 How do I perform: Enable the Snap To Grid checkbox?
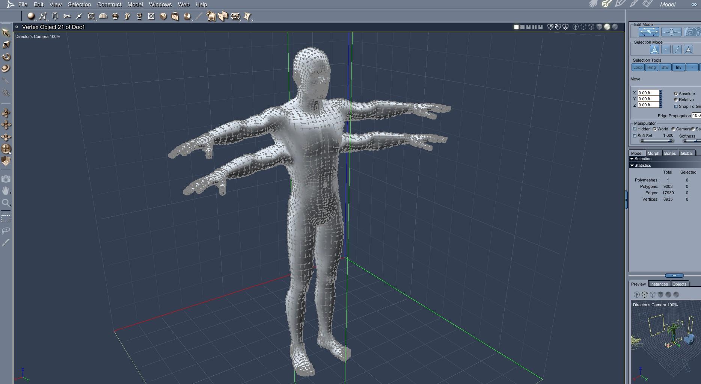pyautogui.click(x=676, y=106)
